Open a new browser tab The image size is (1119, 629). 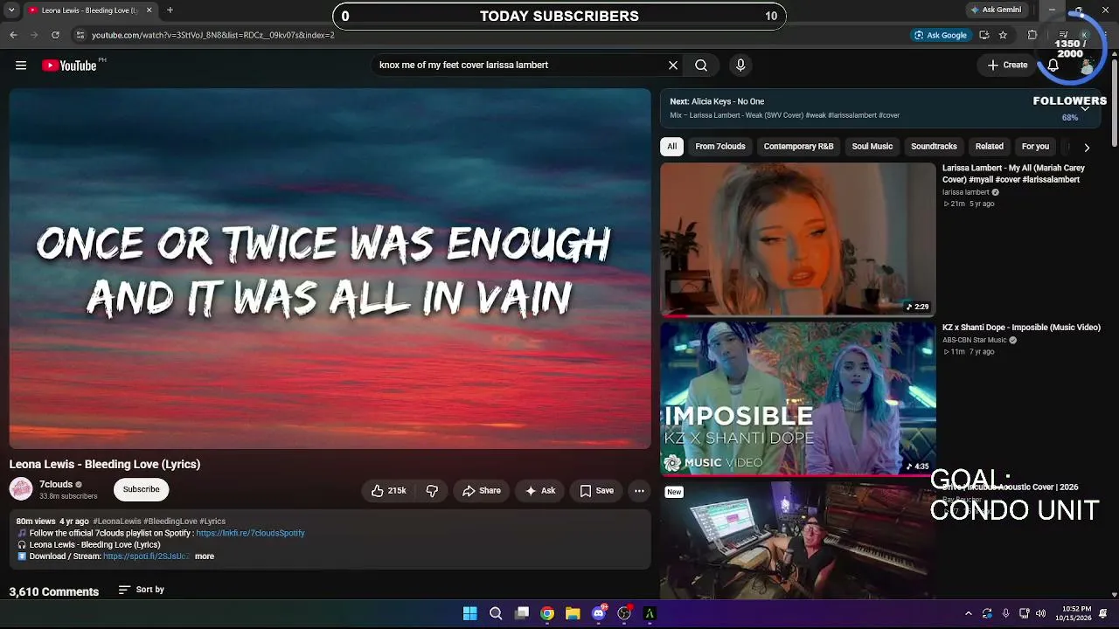click(x=170, y=10)
